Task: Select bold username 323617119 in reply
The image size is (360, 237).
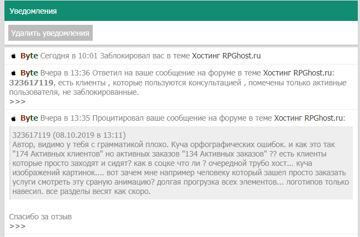Action: tap(31, 83)
